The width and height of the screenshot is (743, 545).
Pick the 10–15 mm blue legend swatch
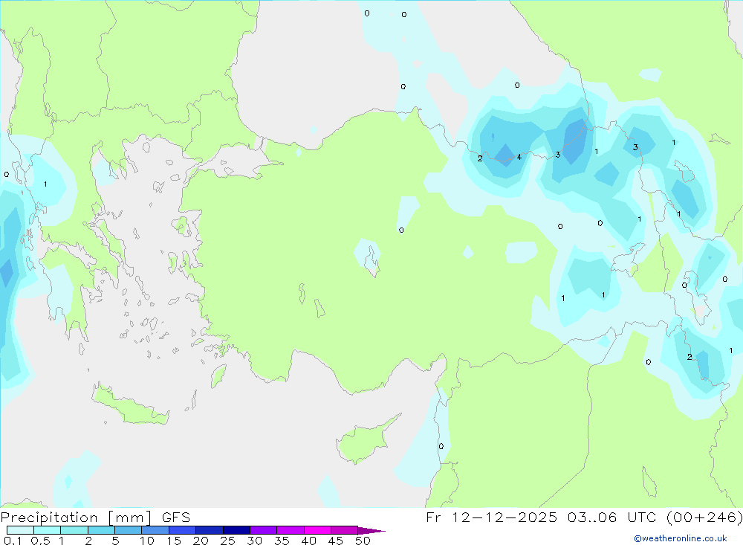[155, 530]
